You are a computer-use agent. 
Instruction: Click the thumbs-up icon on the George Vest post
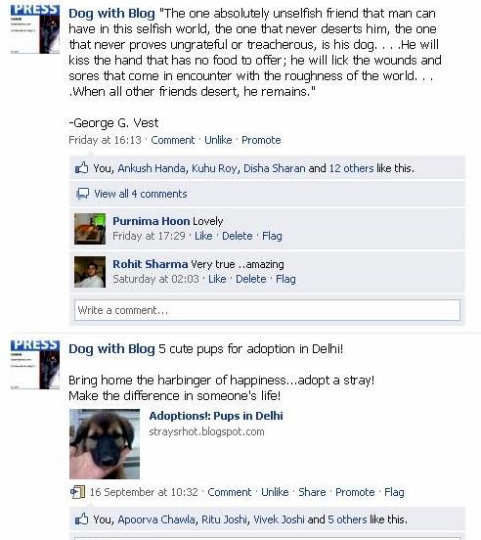point(81,168)
